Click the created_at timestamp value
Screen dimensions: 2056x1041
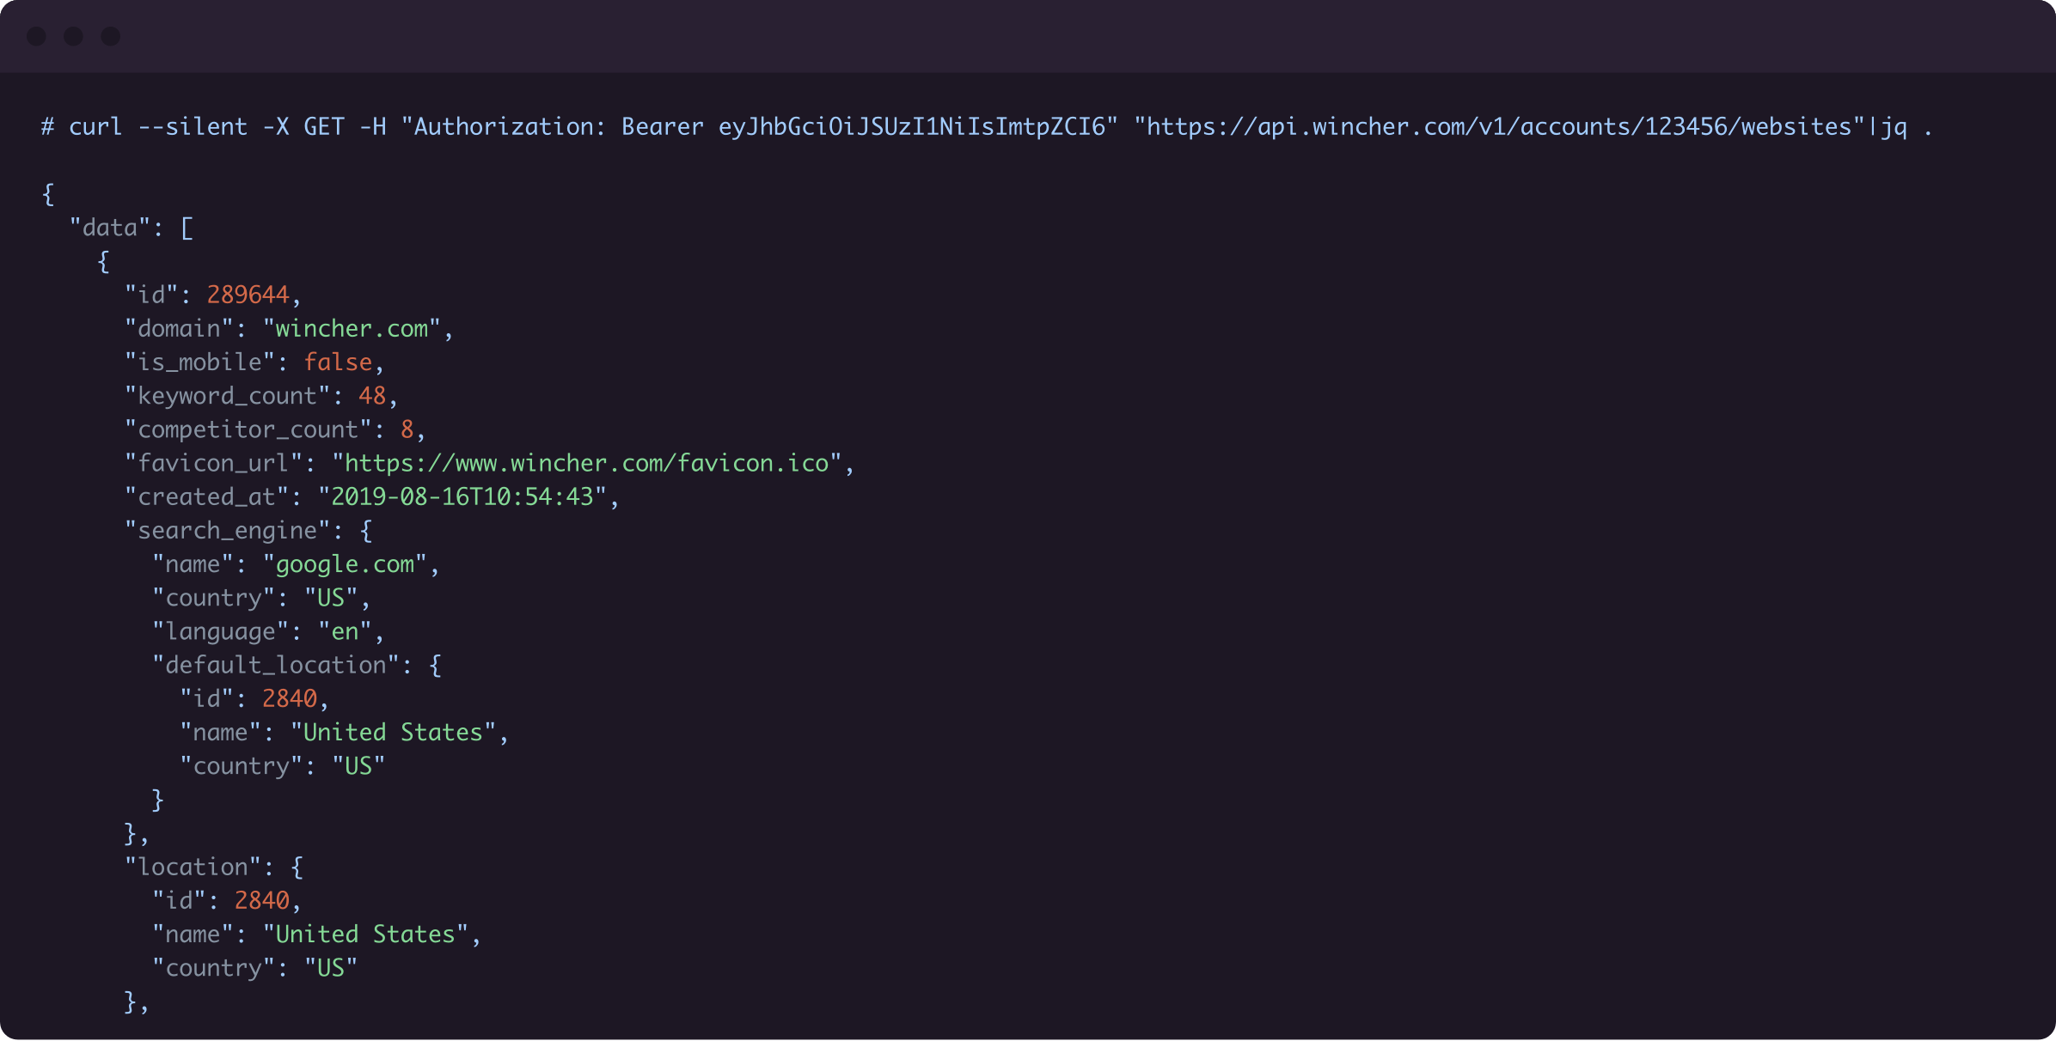point(462,497)
